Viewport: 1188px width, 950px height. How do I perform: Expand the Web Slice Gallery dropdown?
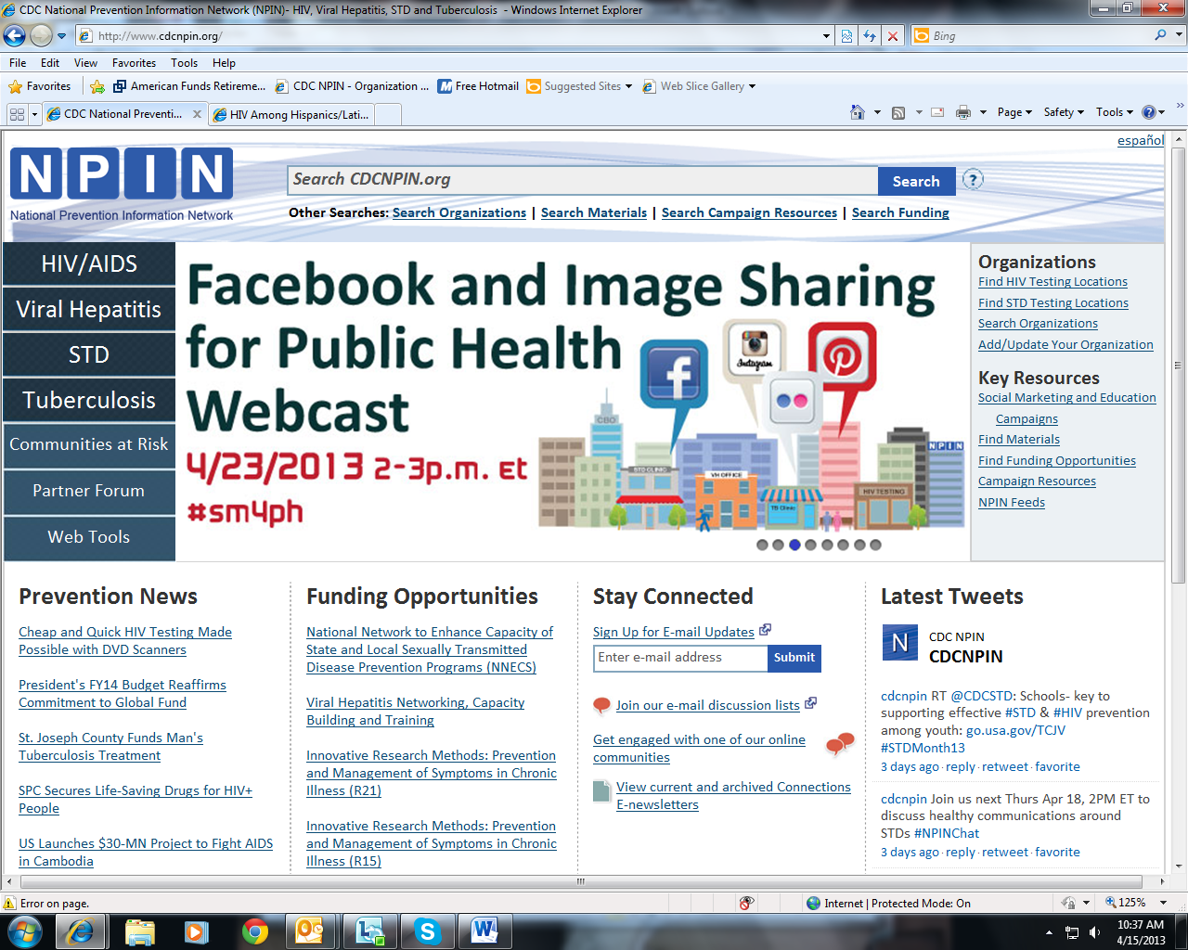pyautogui.click(x=752, y=86)
